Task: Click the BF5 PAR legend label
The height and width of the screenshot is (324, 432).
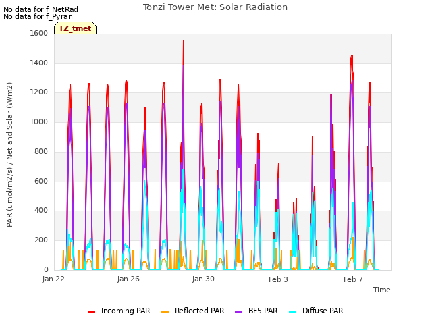Action: click(263, 310)
